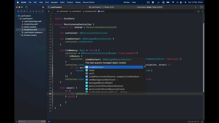The image size is (219, 123).
Task: Open Spotlight search in menu bar
Action: (177, 2)
